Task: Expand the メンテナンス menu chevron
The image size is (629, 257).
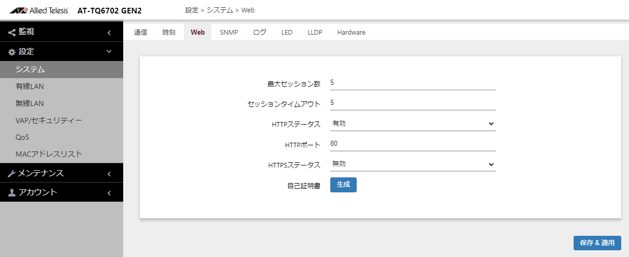Action: [109, 174]
